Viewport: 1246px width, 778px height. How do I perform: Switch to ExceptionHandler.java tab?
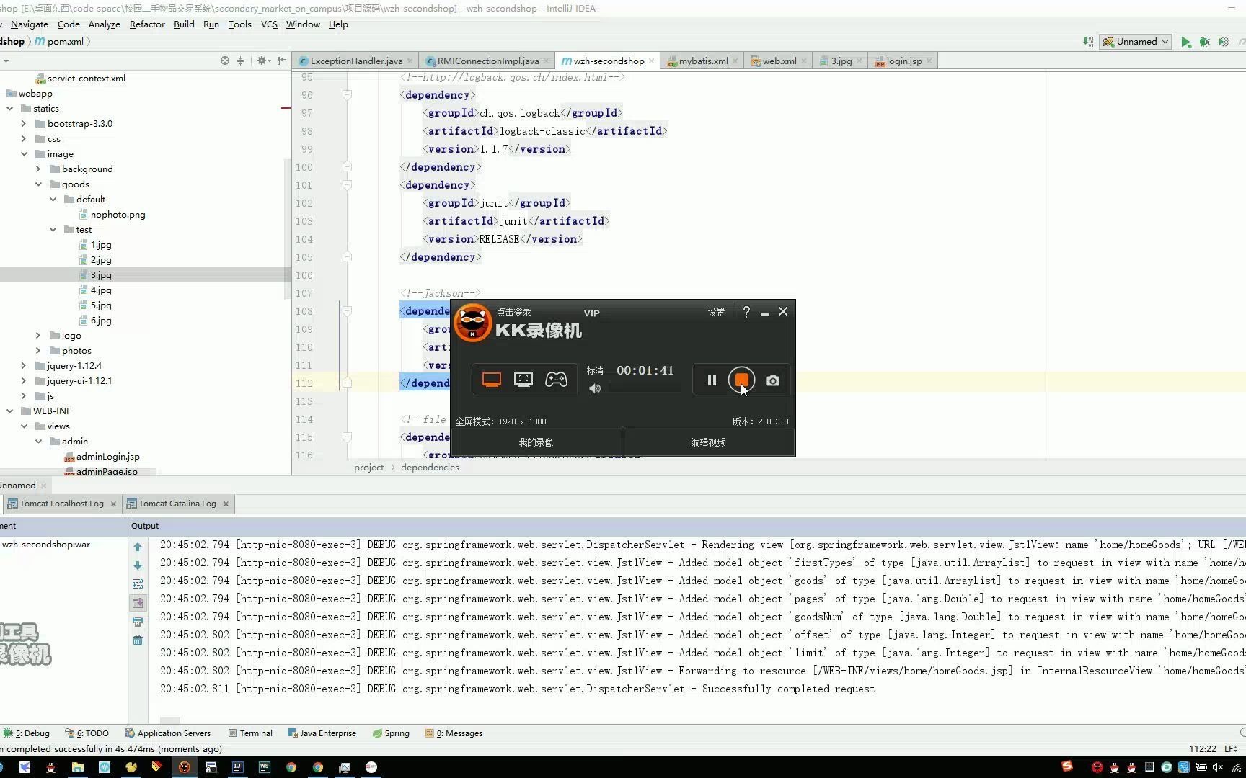[x=356, y=61]
